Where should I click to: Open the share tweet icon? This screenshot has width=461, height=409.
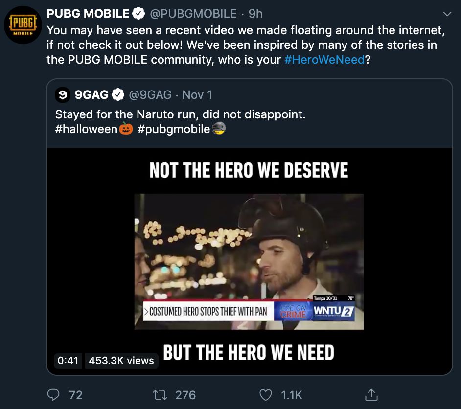[371, 394]
